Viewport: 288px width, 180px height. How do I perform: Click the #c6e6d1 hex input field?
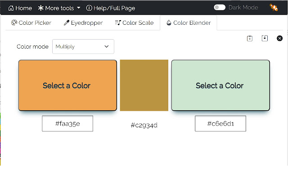pos(220,123)
